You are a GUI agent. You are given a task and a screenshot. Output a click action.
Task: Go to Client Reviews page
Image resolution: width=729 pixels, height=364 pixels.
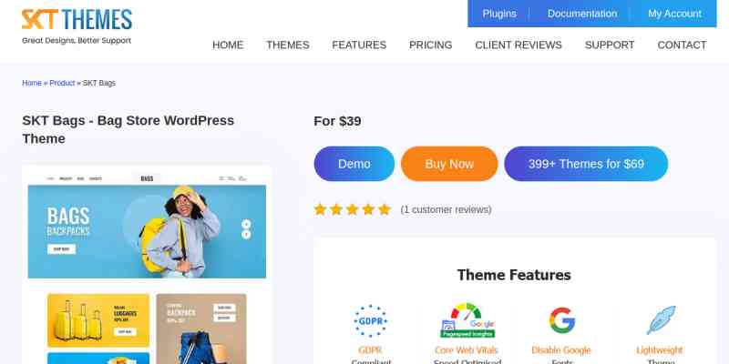click(519, 45)
